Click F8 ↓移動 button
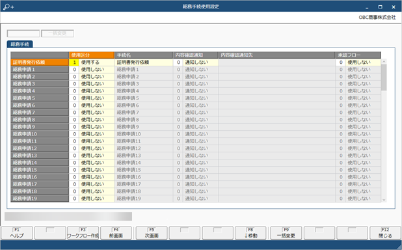Image resolution: width=402 pixels, height=250 pixels. (250, 233)
